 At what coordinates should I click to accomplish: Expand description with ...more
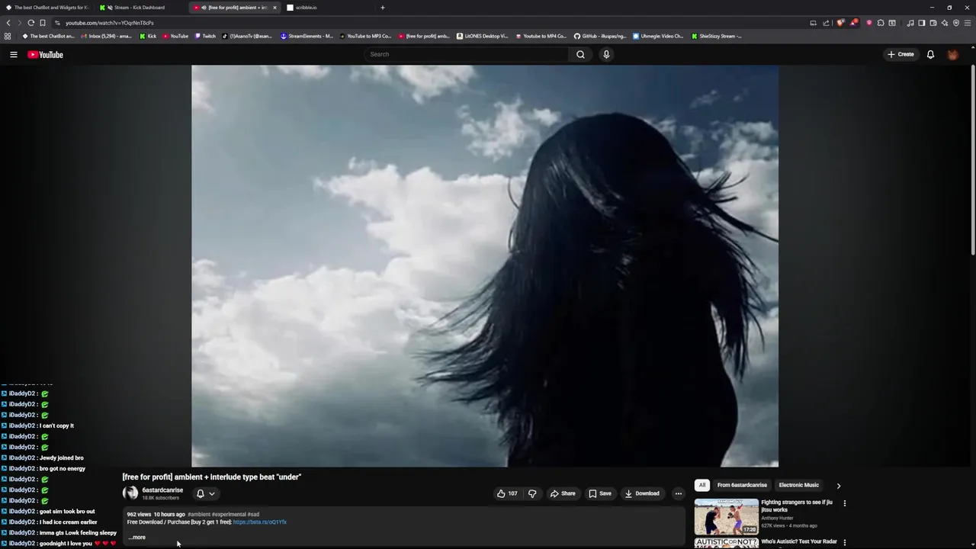pyautogui.click(x=136, y=537)
